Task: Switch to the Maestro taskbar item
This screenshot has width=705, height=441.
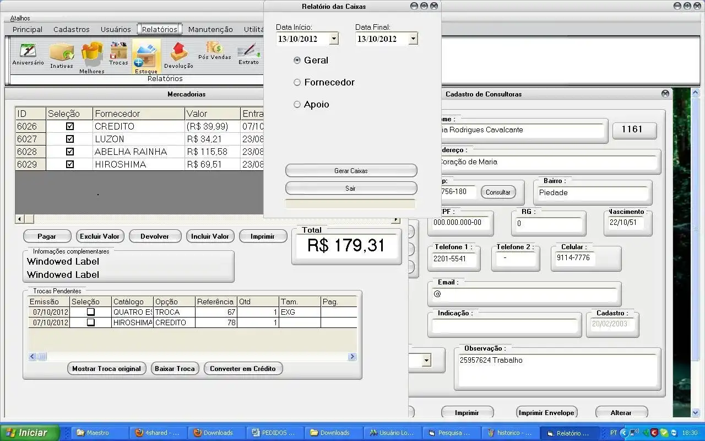Action: coord(99,433)
